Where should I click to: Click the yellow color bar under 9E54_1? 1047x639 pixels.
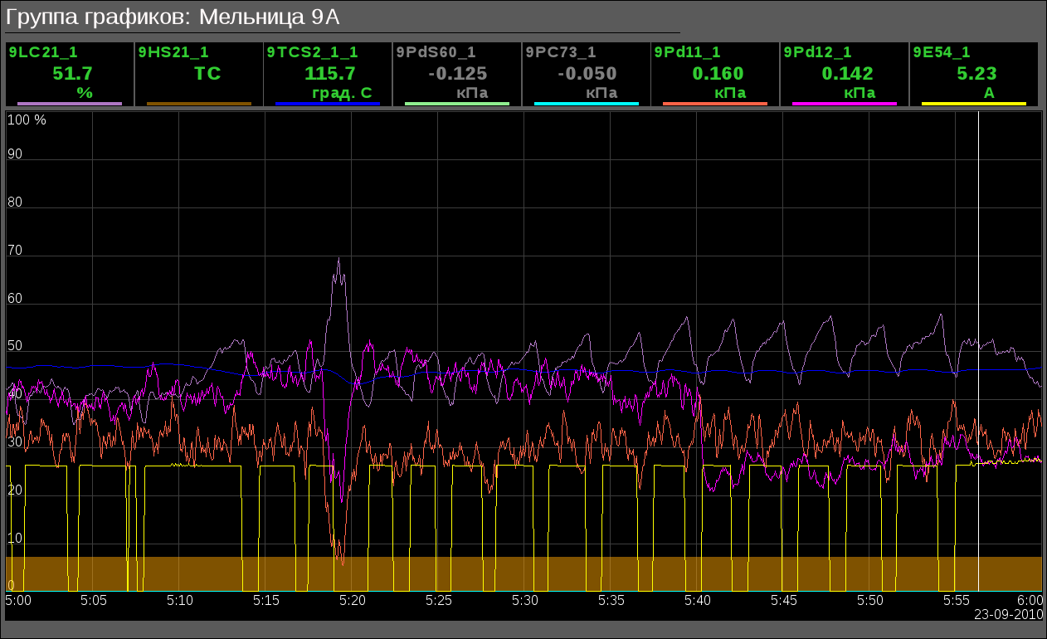coord(974,104)
